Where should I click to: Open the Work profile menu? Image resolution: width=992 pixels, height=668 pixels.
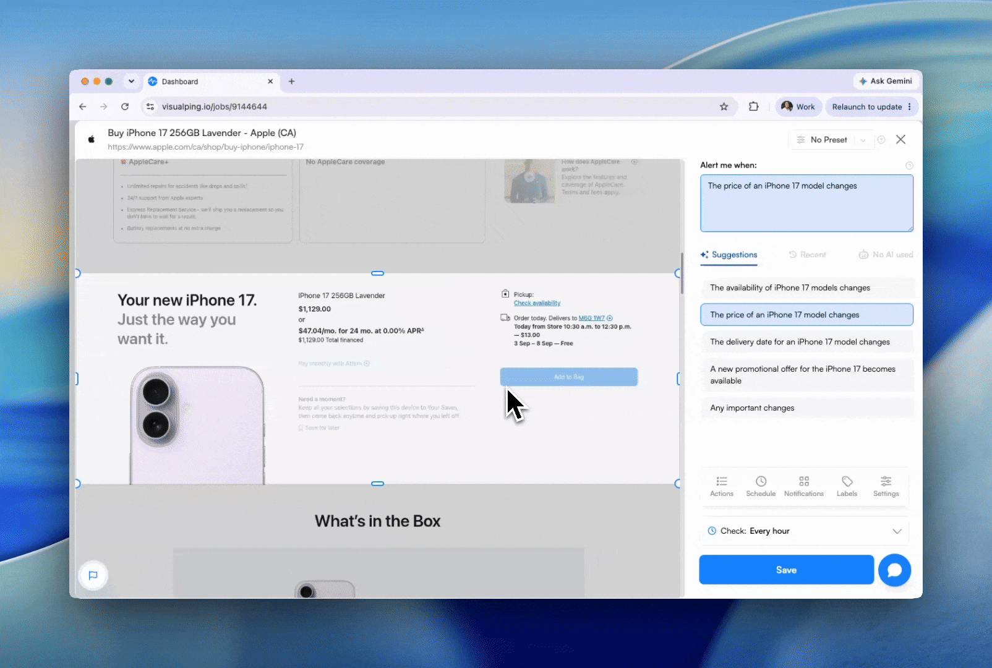[x=798, y=106]
